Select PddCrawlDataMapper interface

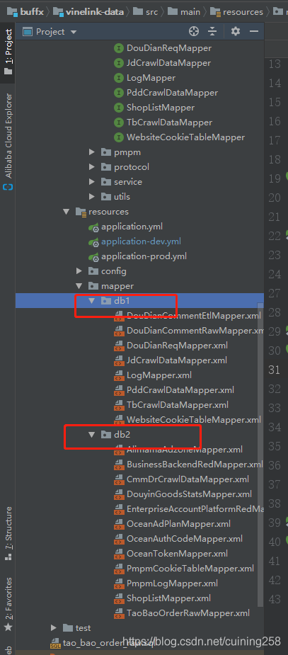click(x=172, y=93)
